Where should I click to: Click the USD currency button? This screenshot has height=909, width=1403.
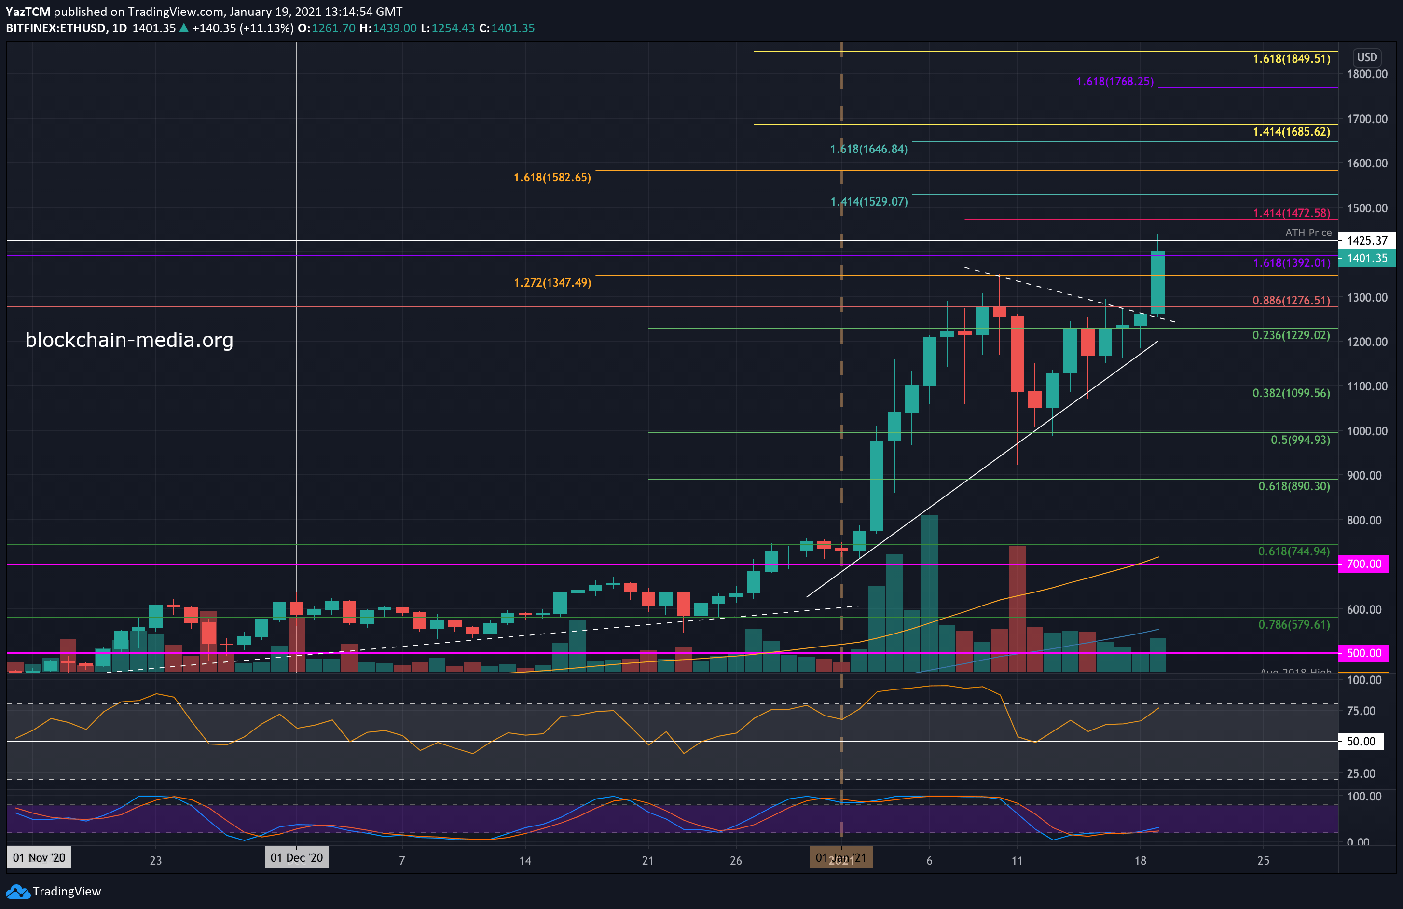(1367, 57)
